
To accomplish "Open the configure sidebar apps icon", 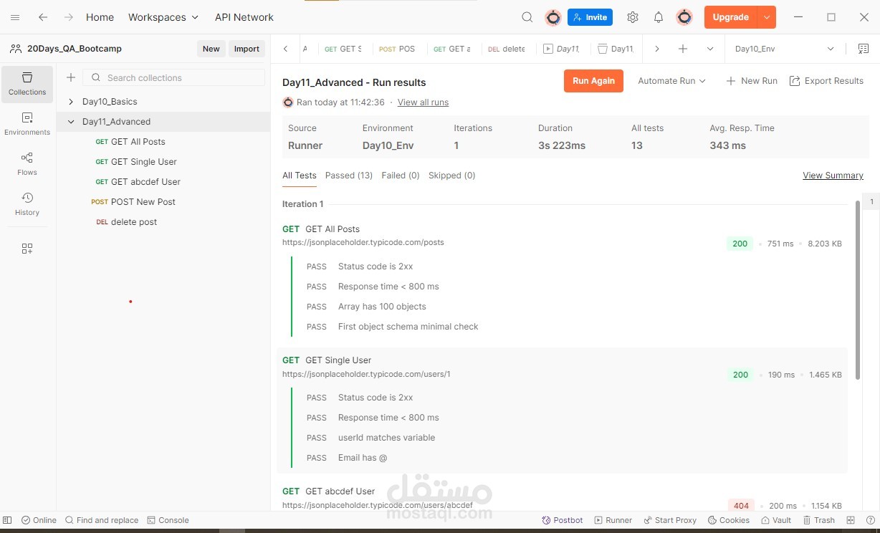I will [x=27, y=249].
